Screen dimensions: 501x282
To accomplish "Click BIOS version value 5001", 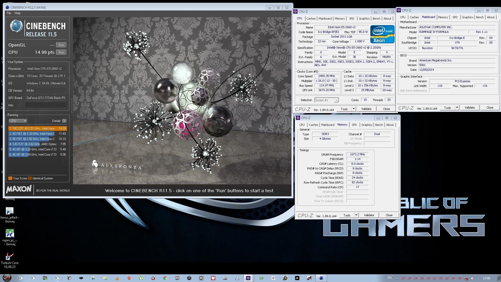I will click(457, 65).
